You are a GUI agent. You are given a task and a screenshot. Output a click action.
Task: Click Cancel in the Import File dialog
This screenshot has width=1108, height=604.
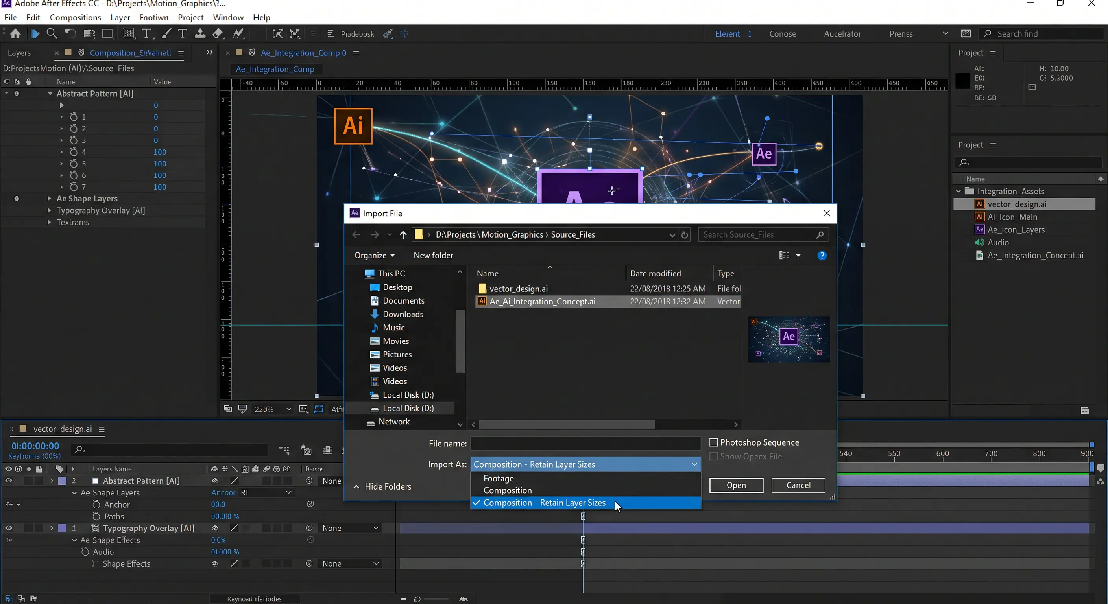coord(798,485)
